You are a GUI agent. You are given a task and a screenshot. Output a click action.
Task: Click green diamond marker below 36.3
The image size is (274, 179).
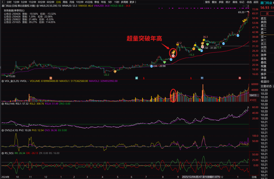coord(208,44)
